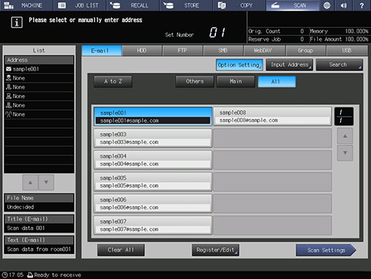This screenshot has width=371, height=279.
Task: Proceed to Scan Settings
Action: [x=326, y=250]
